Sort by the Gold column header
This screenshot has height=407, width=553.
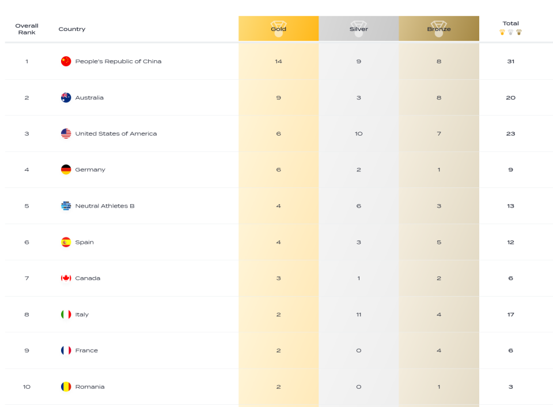(x=279, y=29)
